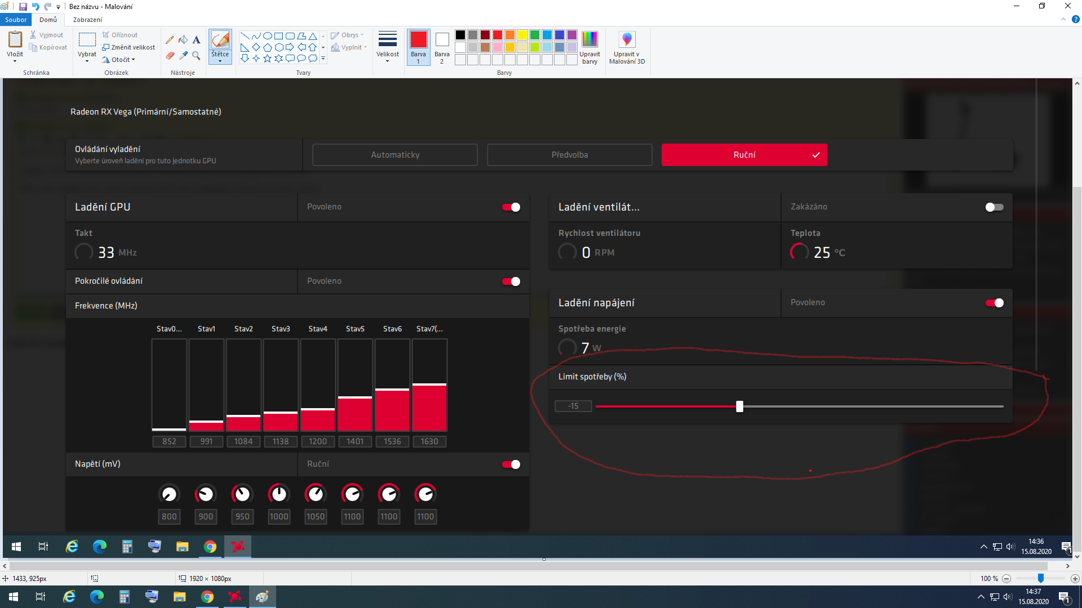Screen dimensions: 1082x608
Task: Expand the Vložit paste options arrow
Action: tap(15, 61)
